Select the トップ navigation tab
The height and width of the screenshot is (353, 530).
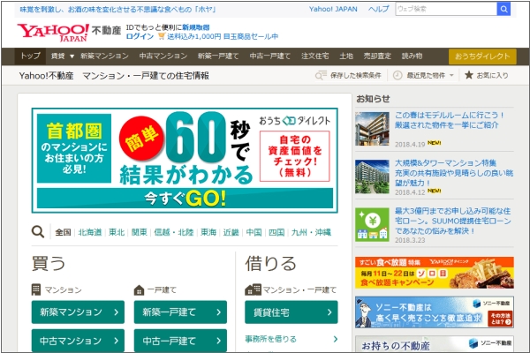pos(30,56)
